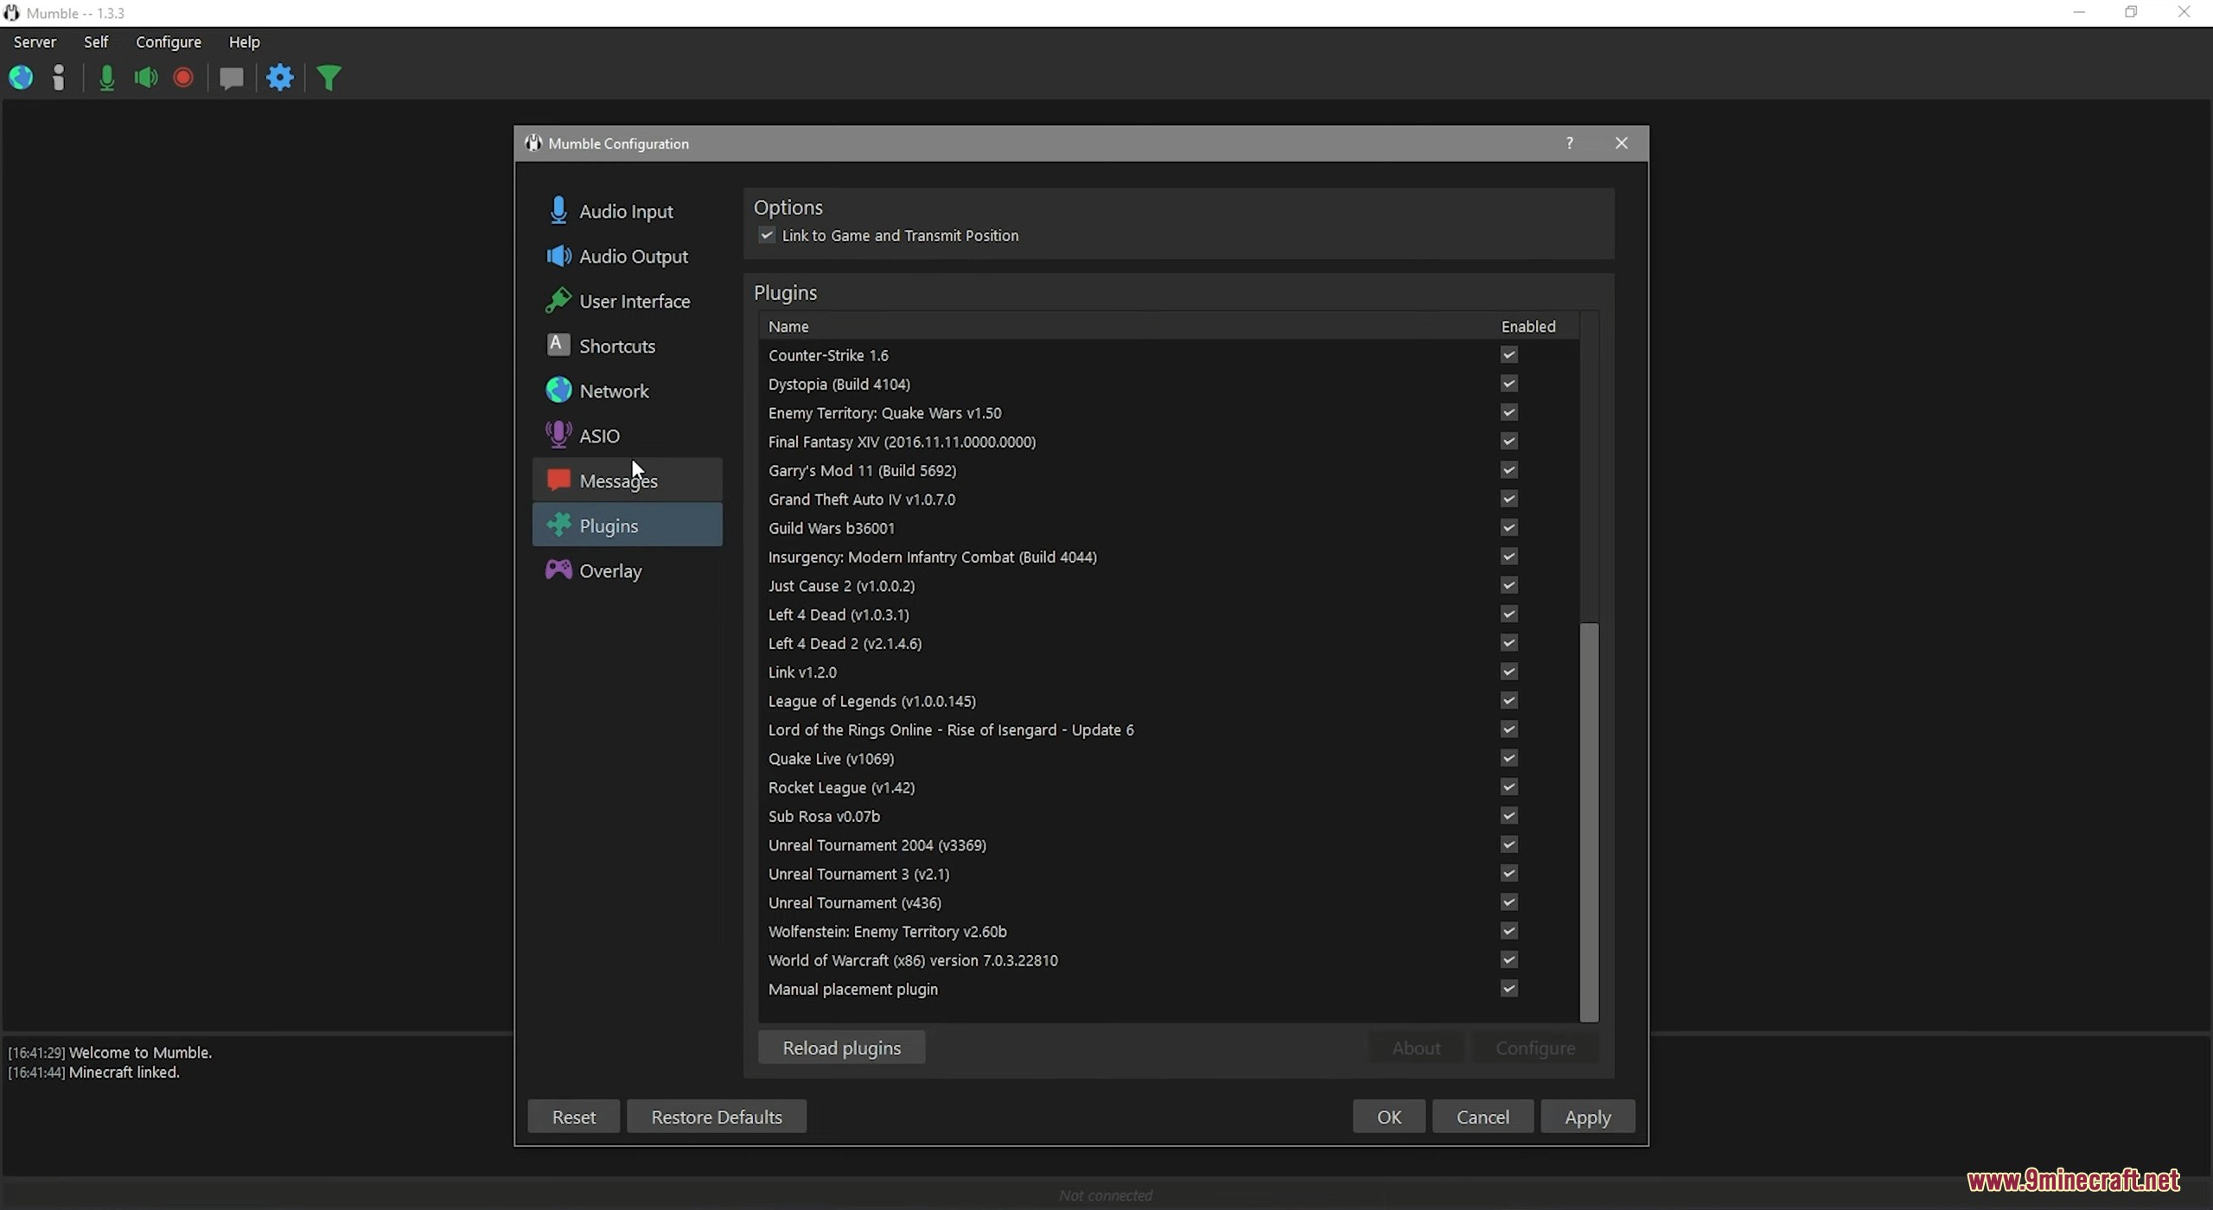This screenshot has width=2213, height=1210.
Task: Open the Help menu
Action: click(244, 41)
